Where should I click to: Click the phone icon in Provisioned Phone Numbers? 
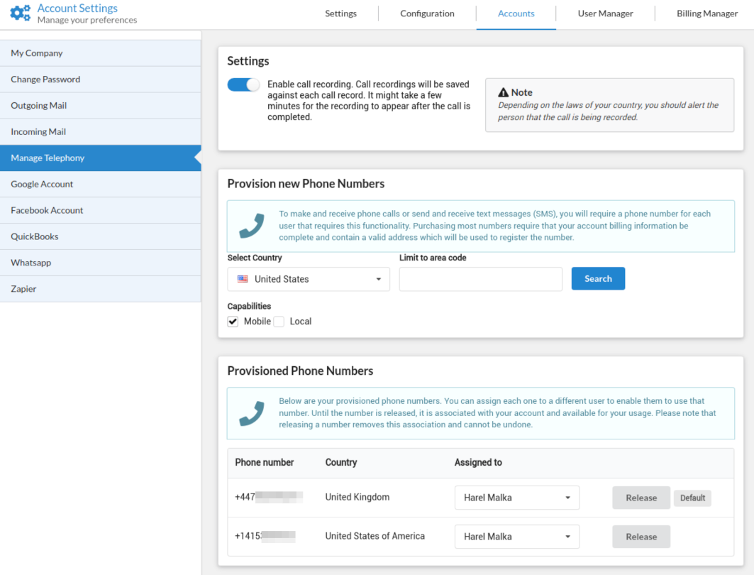click(x=251, y=413)
